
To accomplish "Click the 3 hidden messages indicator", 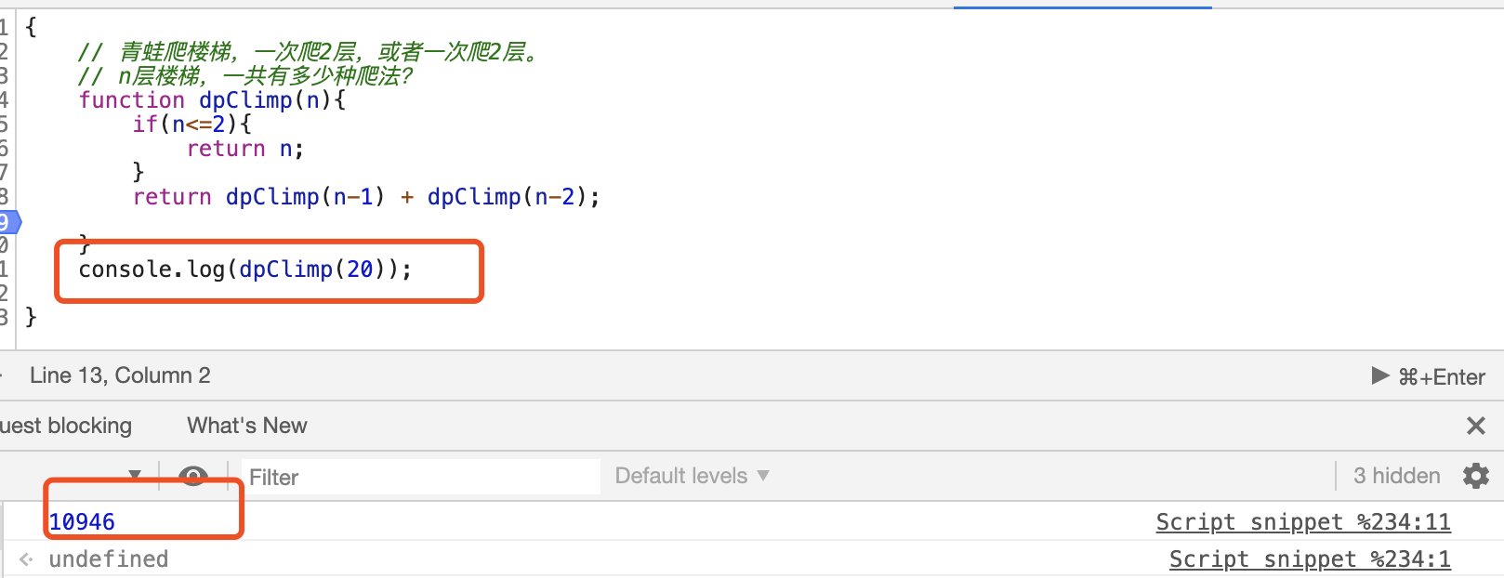I will [x=1396, y=476].
